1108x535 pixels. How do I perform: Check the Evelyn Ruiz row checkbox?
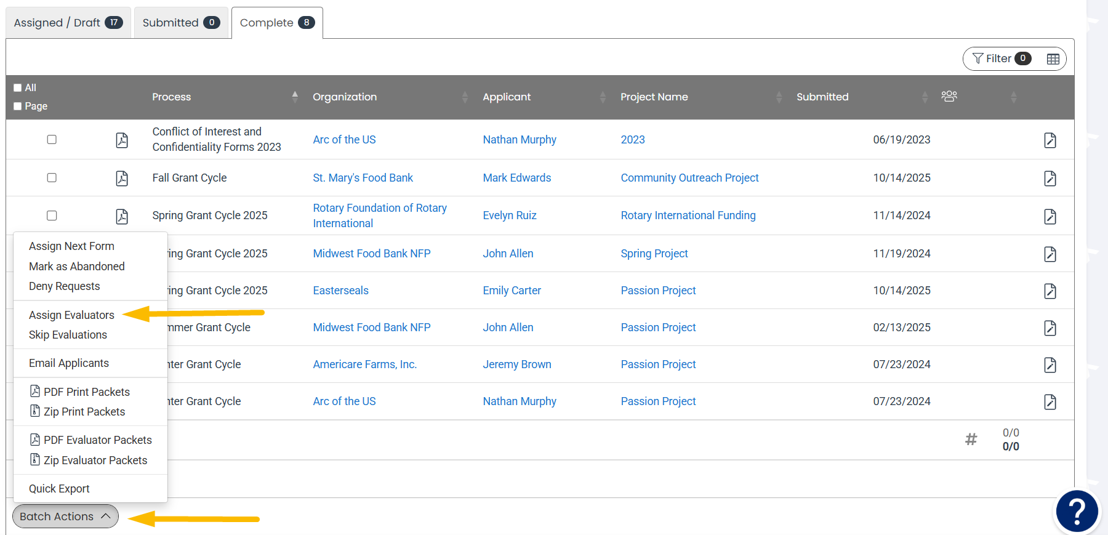coord(52,215)
